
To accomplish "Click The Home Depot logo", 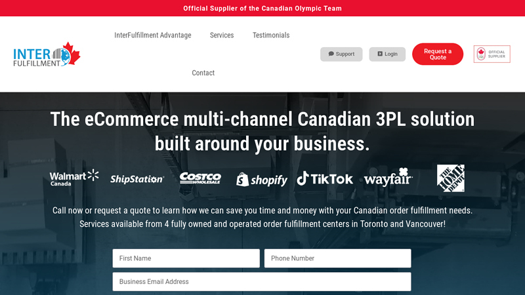I will [451, 178].
